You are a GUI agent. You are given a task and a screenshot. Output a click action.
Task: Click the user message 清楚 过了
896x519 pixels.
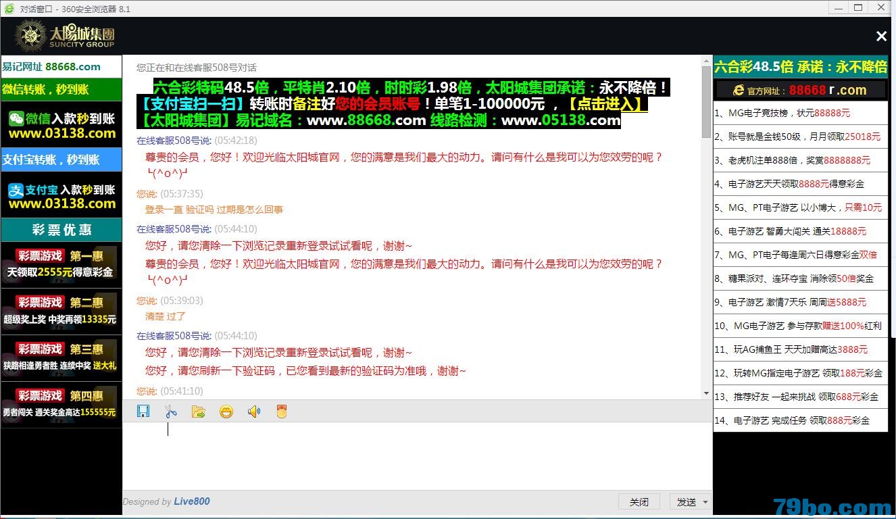[166, 316]
